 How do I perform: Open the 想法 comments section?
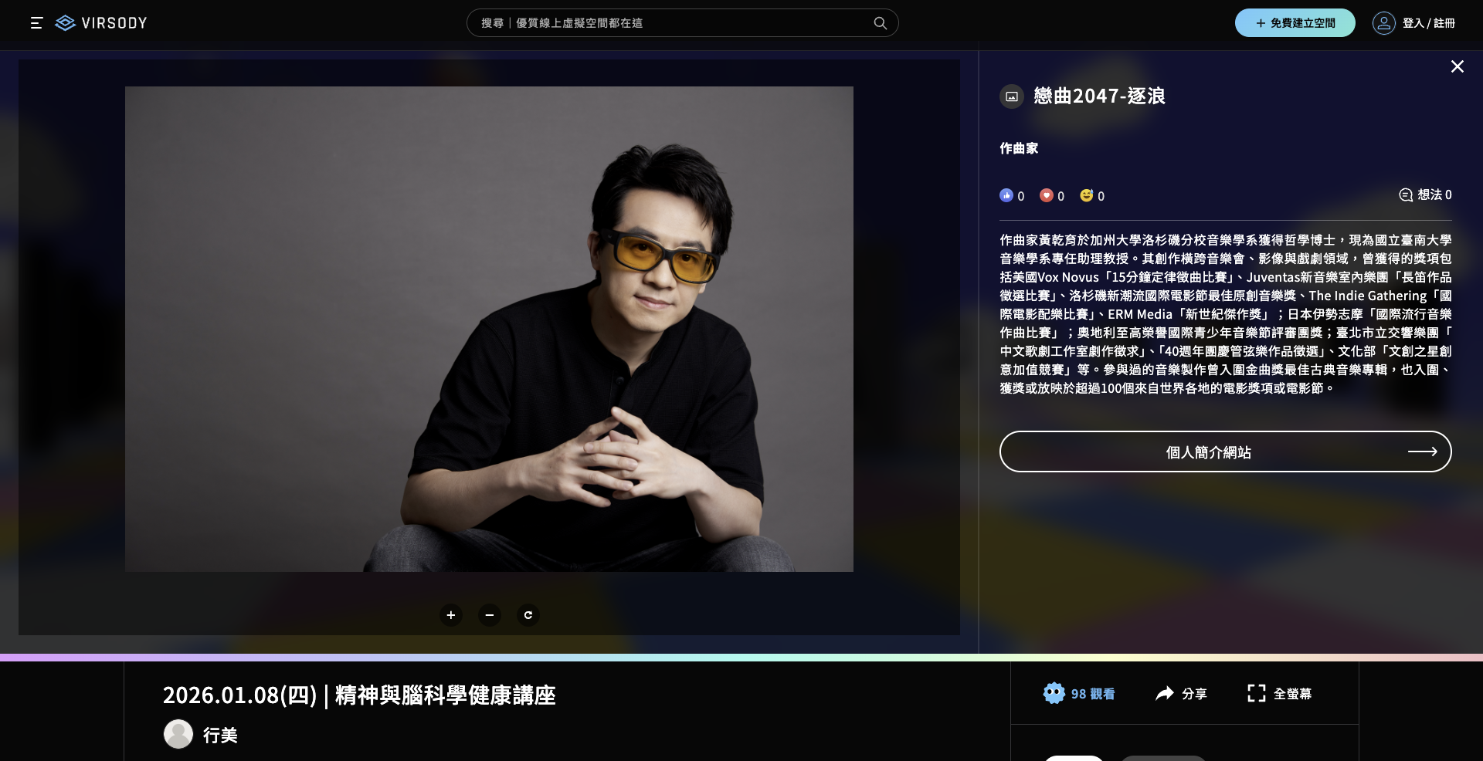point(1425,194)
